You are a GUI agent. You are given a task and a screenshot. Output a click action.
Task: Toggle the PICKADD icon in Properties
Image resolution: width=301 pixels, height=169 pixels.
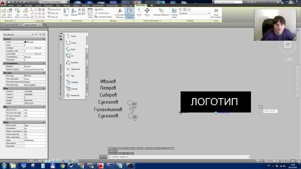(37, 34)
